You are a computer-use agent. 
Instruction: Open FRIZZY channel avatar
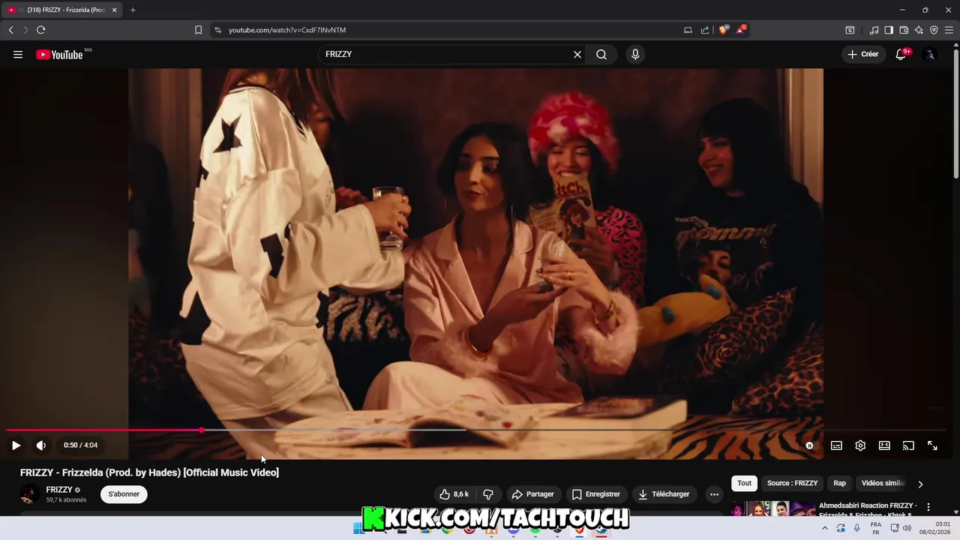[x=29, y=494]
